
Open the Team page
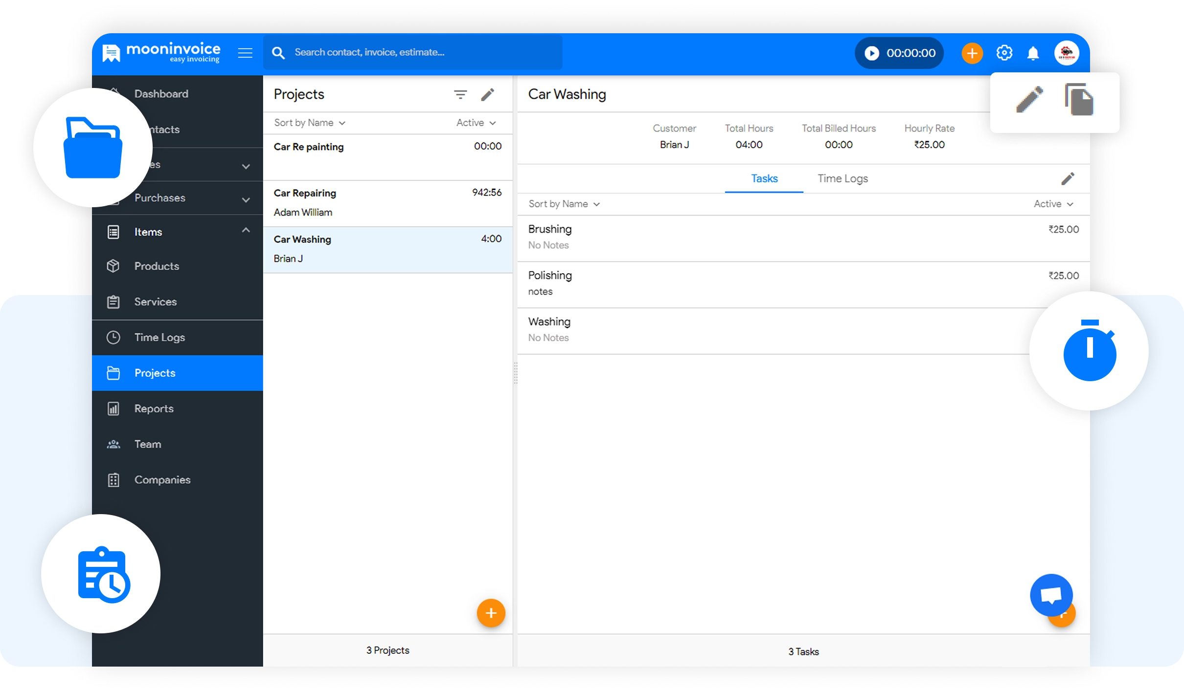tap(147, 444)
